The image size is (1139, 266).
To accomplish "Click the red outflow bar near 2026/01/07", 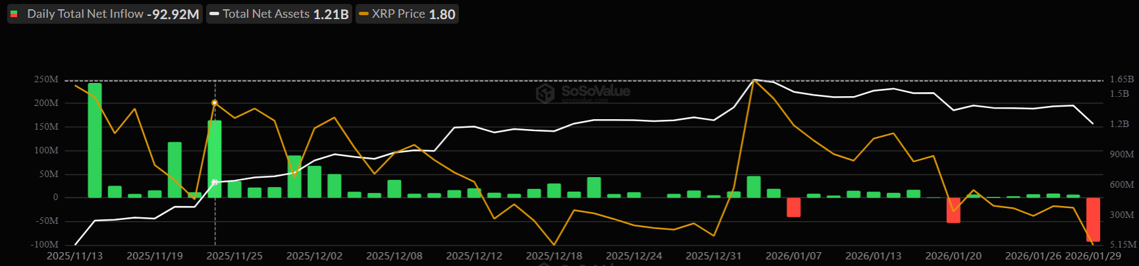I will 793,207.
